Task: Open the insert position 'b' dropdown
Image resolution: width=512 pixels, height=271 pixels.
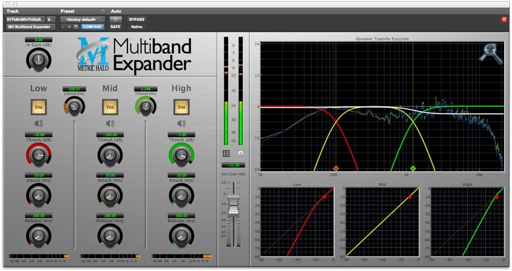Action: pyautogui.click(x=51, y=19)
